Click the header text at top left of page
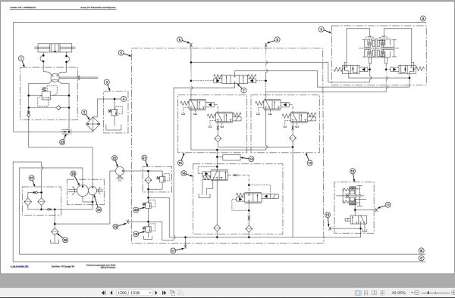455x298 pixels. (23, 8)
